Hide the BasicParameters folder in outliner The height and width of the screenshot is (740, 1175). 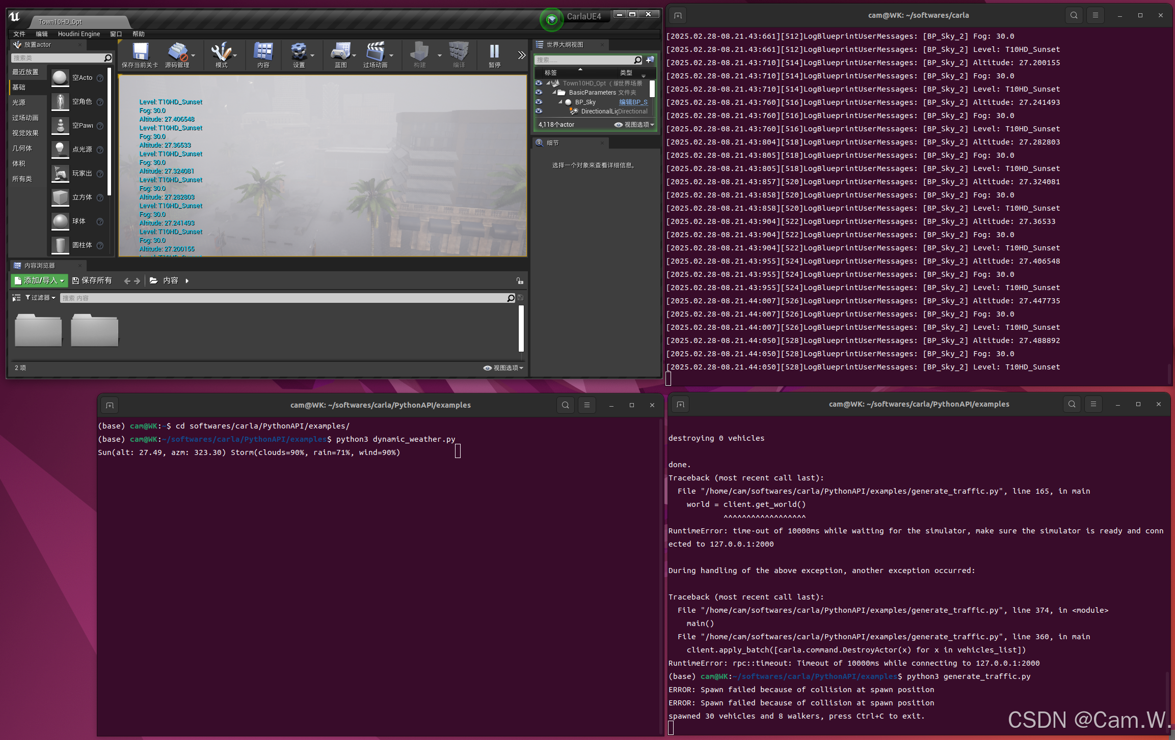tap(539, 92)
